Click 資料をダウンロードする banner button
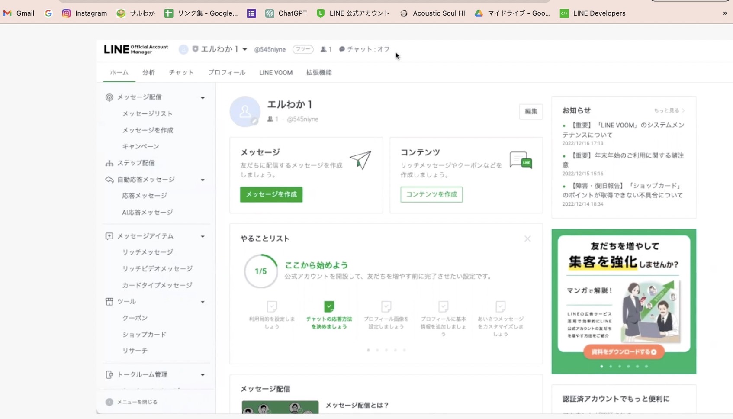 click(x=624, y=352)
